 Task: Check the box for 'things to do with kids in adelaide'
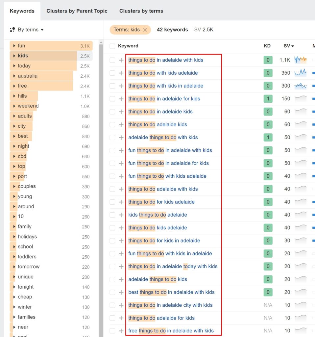[112, 86]
